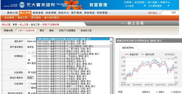
Task: Open 線上交易 main menu
Action: click(x=25, y=13)
